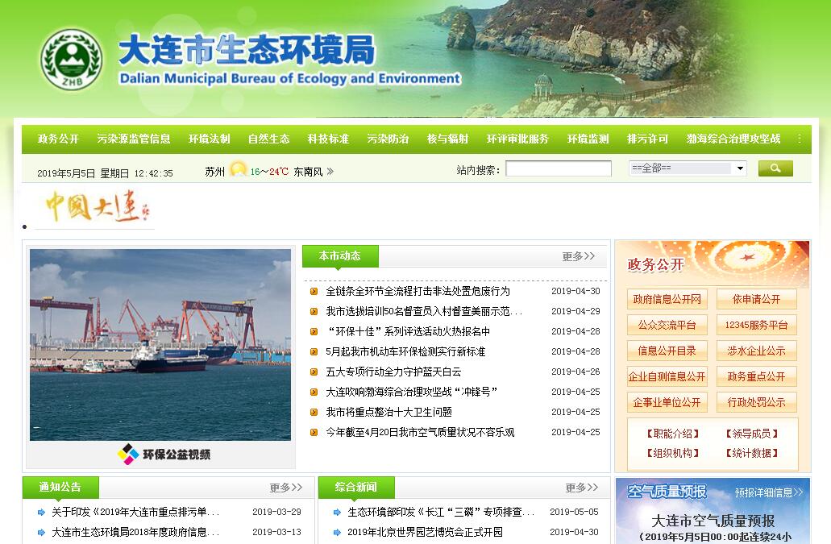Open article 全链条全环节全流程打击非法处置危废行为

[x=418, y=291]
